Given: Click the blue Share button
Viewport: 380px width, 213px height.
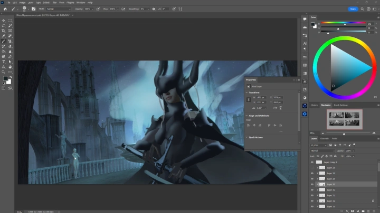Looking at the screenshot, I should pos(353,9).
